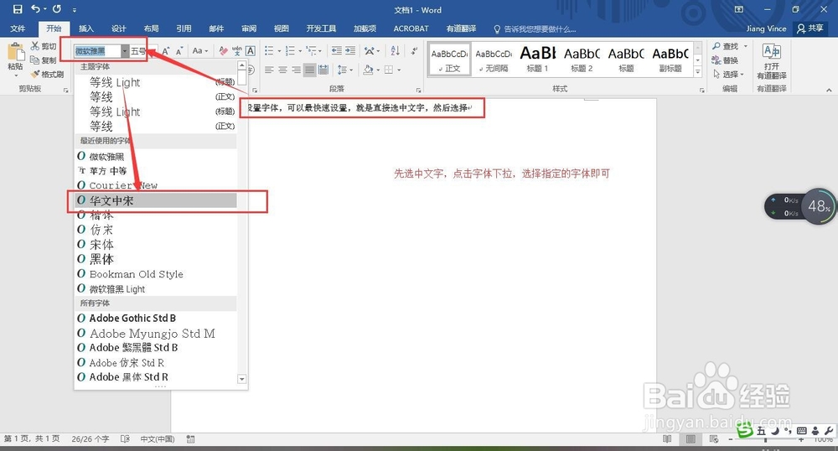
Task: Open the Find (查找) dropdown arrow
Action: [746, 46]
